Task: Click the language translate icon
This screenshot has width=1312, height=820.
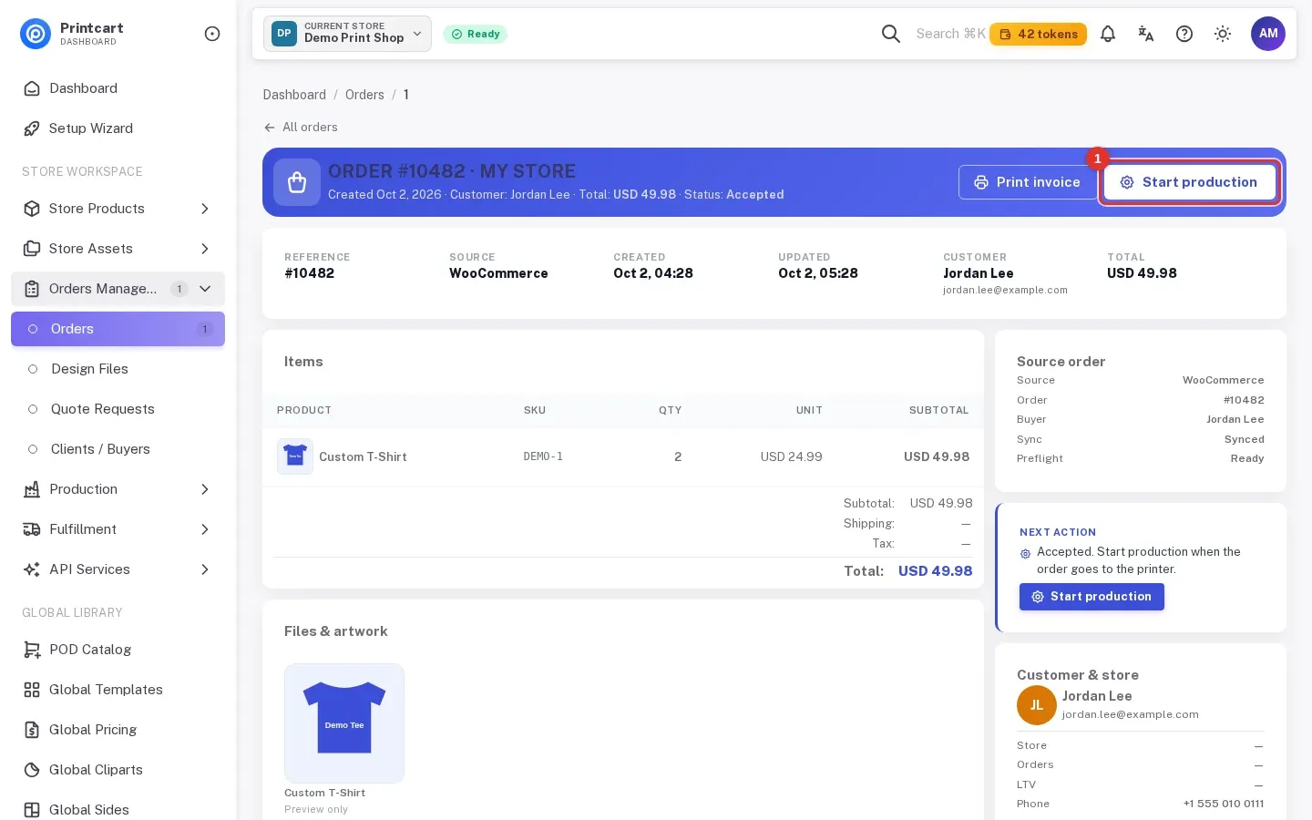Action: [x=1146, y=34]
